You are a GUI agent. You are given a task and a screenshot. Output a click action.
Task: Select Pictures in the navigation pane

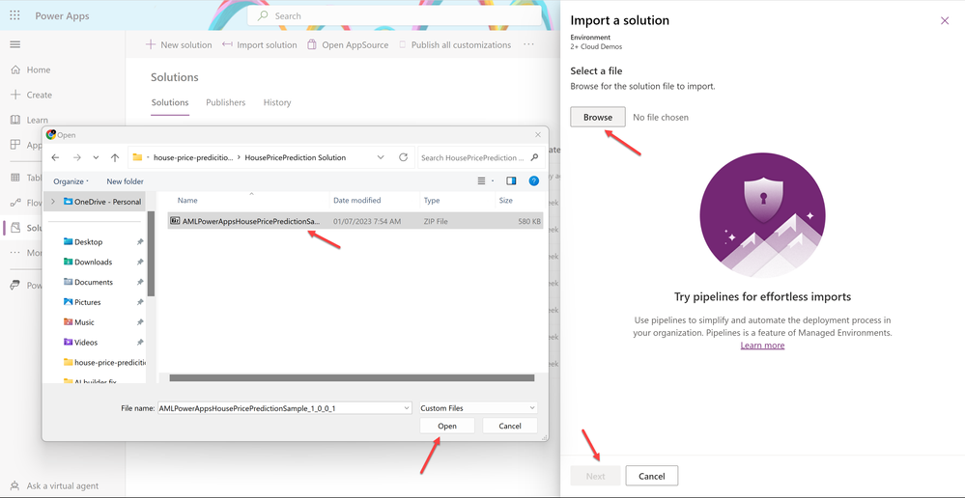click(82, 302)
